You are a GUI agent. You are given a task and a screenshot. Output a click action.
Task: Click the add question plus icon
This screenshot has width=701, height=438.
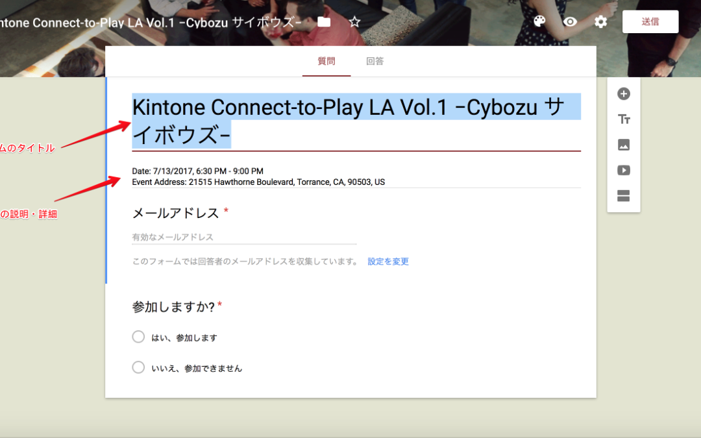point(623,94)
